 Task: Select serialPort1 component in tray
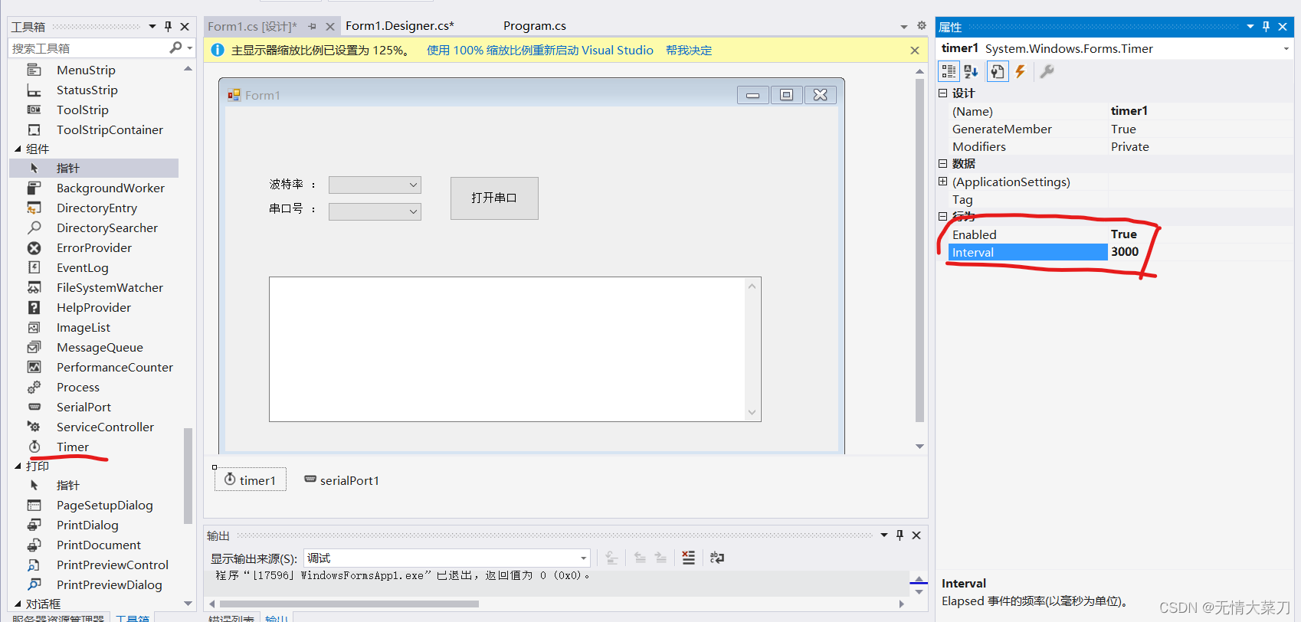coord(342,480)
